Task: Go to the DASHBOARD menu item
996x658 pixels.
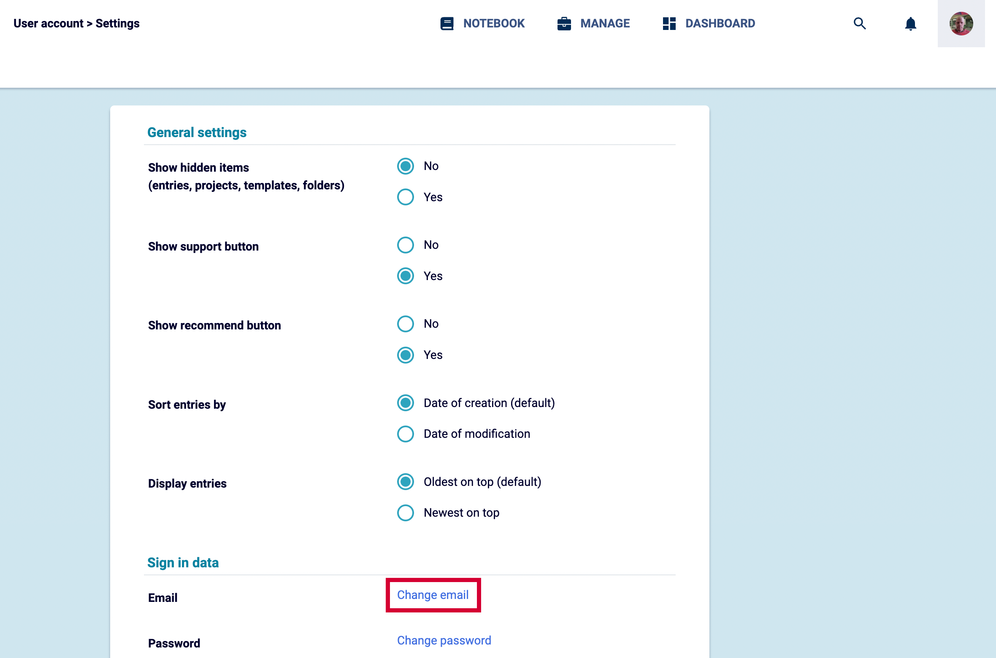Action: pos(720,24)
